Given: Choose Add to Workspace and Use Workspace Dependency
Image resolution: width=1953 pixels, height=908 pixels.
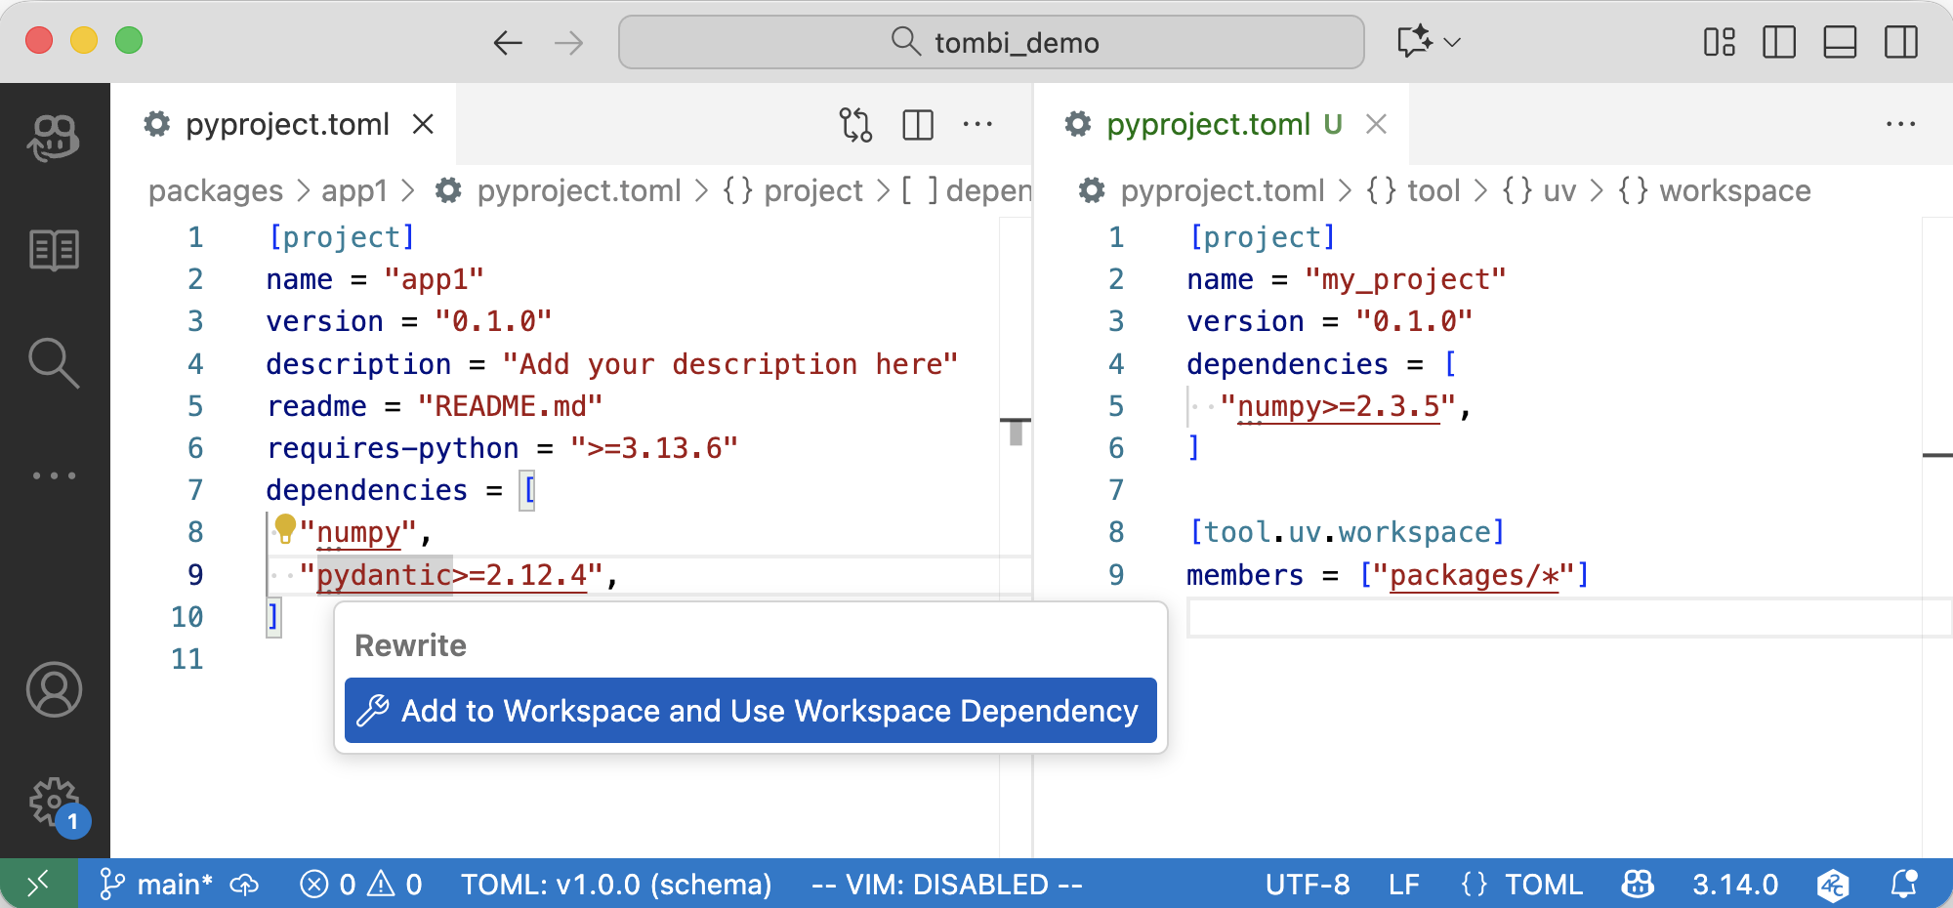Looking at the screenshot, I should pos(750,711).
